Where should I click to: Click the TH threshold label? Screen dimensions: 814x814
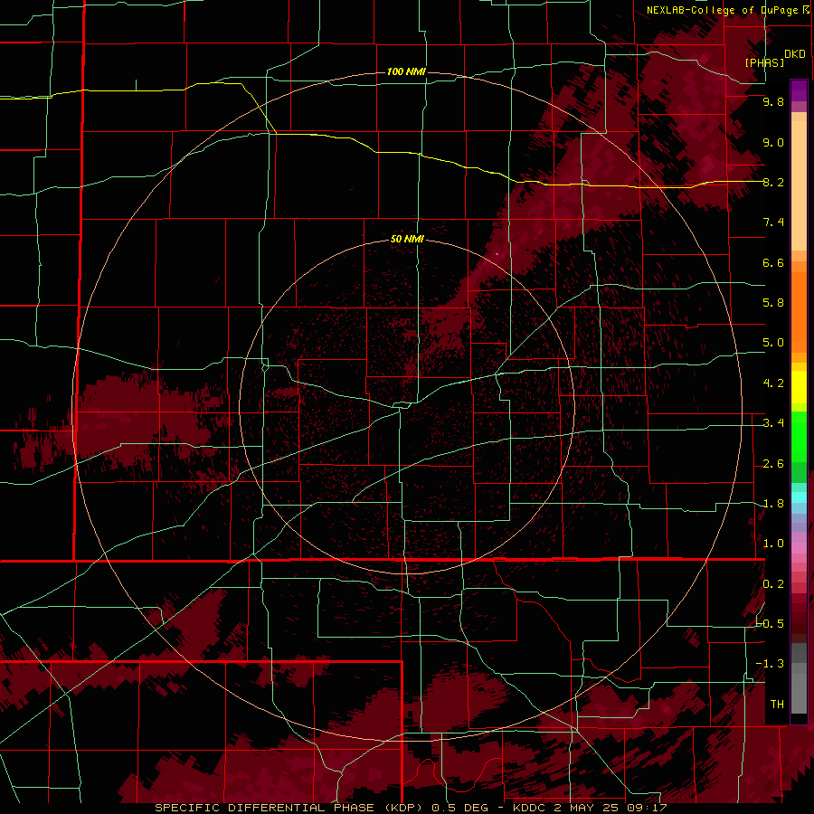click(x=777, y=705)
